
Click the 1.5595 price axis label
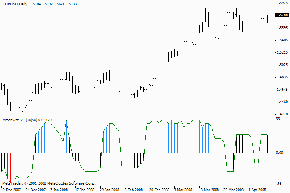(x=282, y=28)
